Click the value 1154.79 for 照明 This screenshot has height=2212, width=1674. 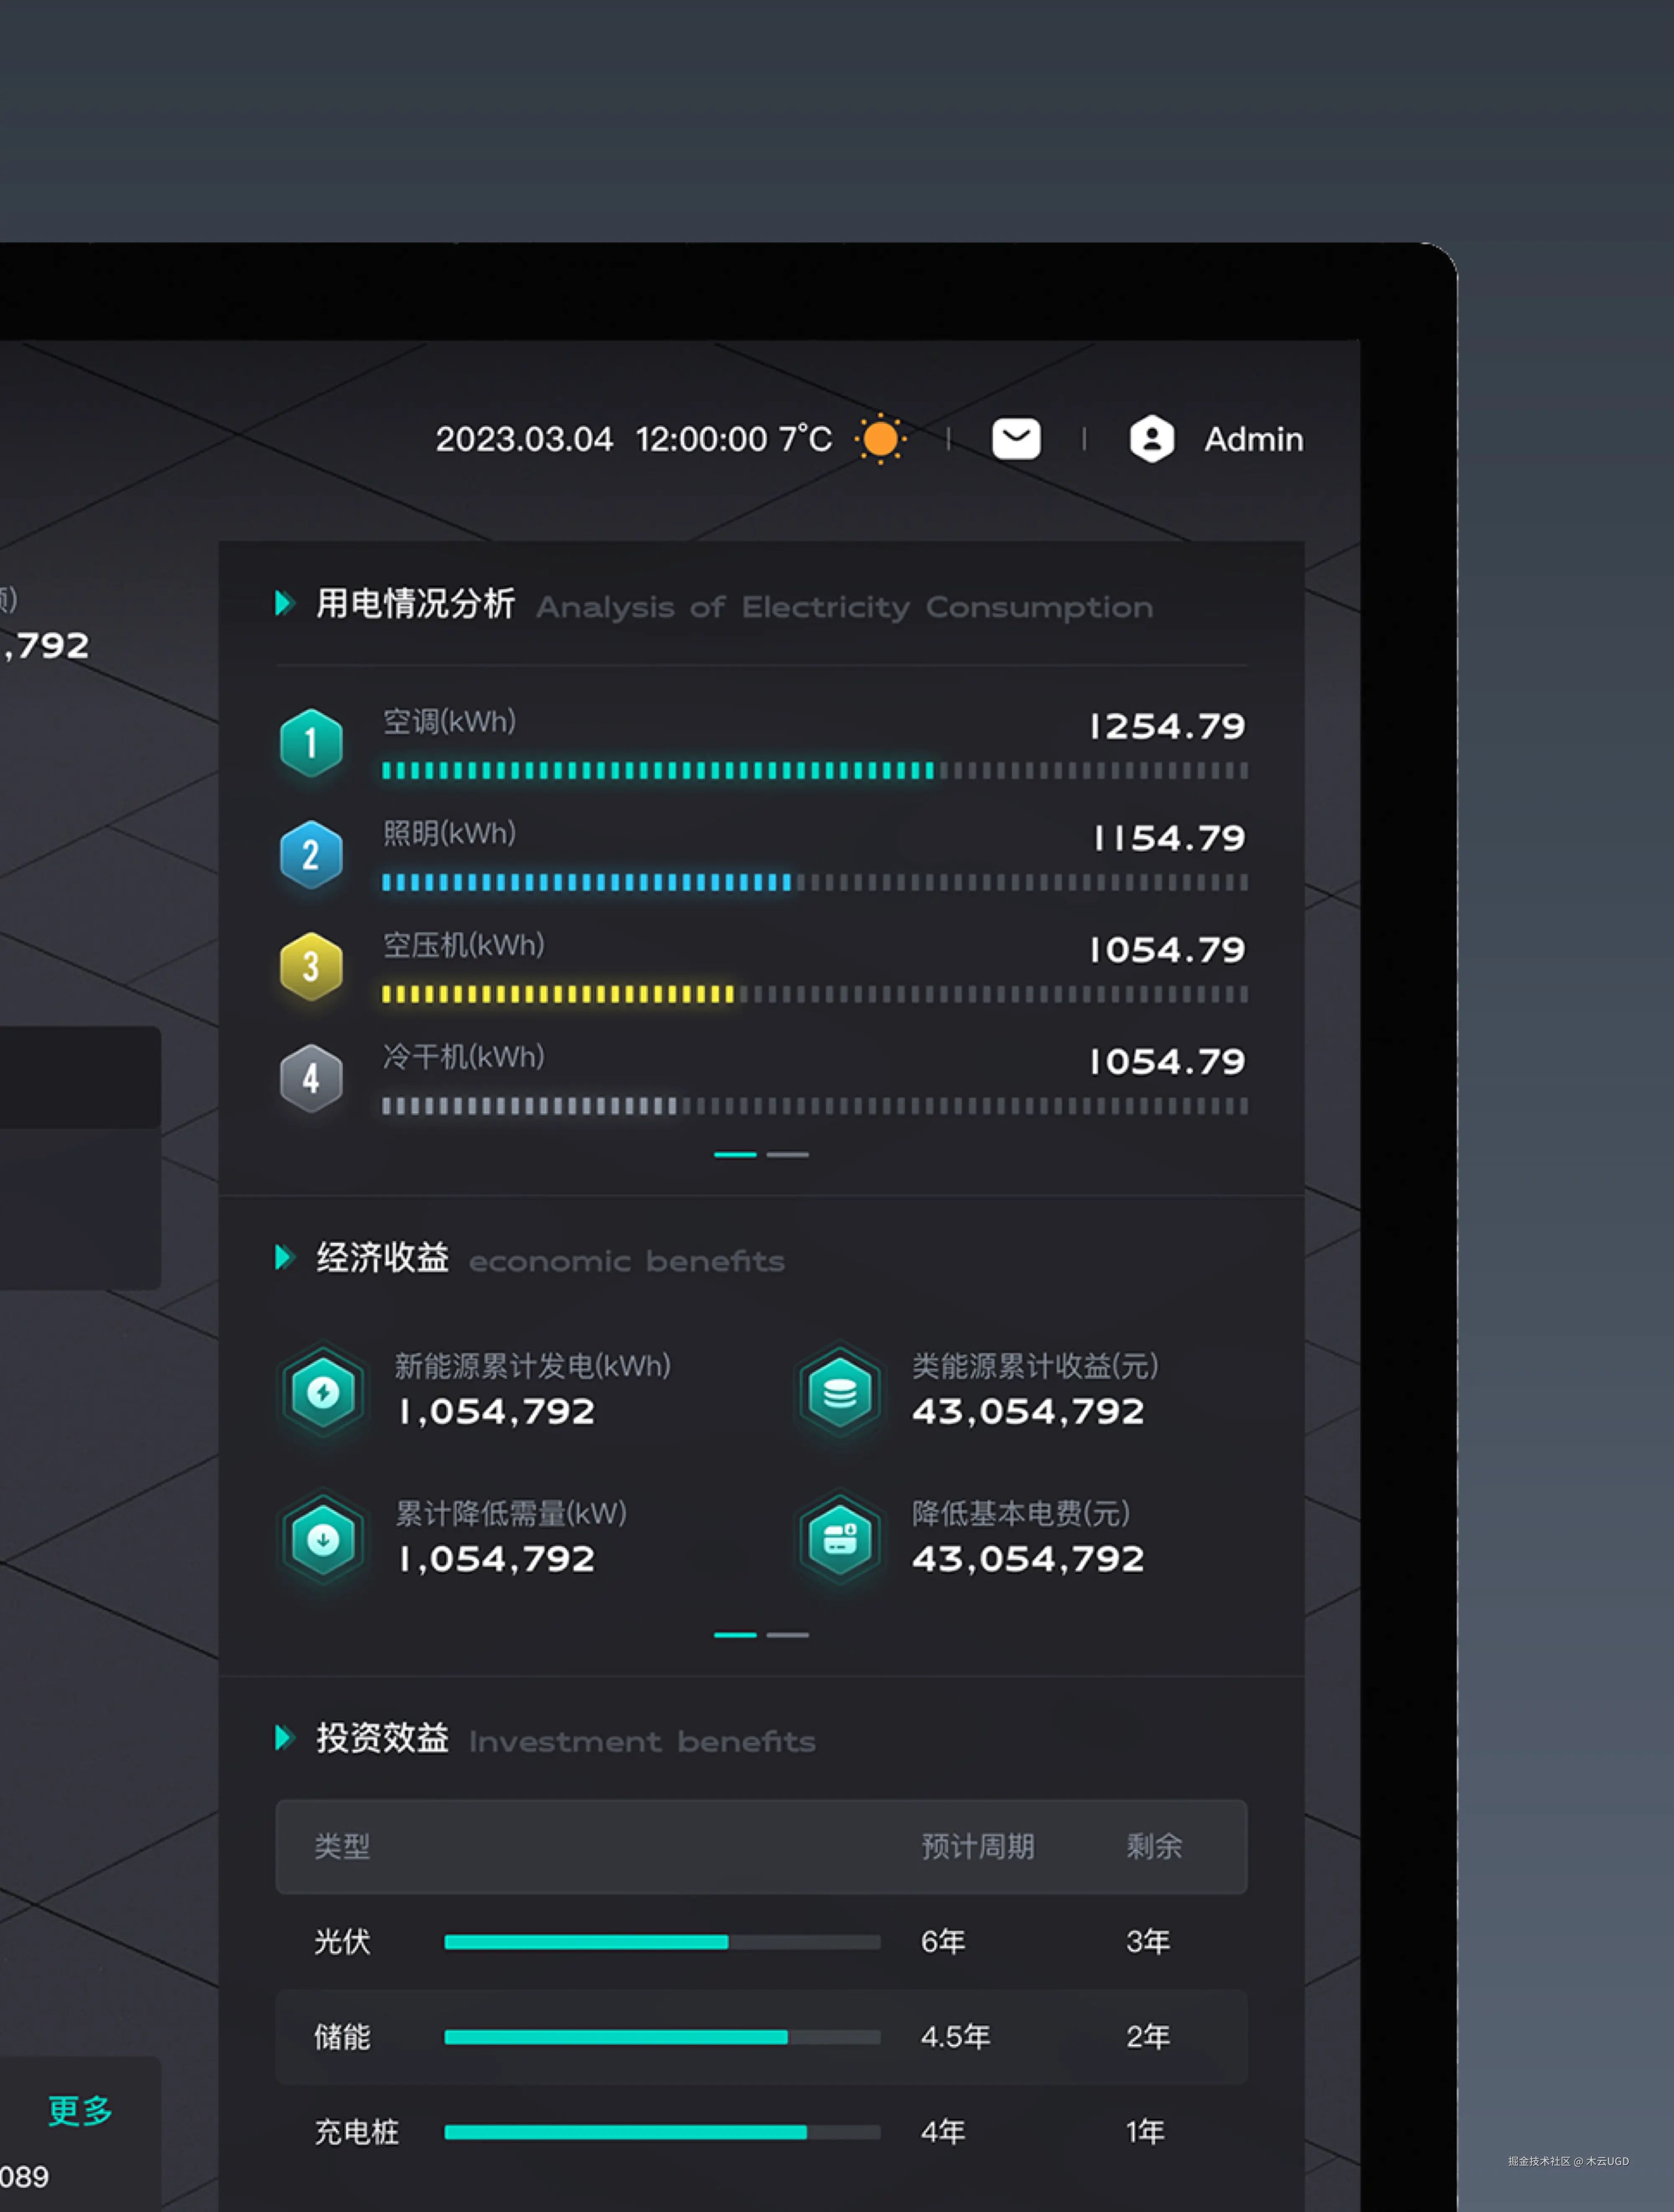[x=1170, y=838]
